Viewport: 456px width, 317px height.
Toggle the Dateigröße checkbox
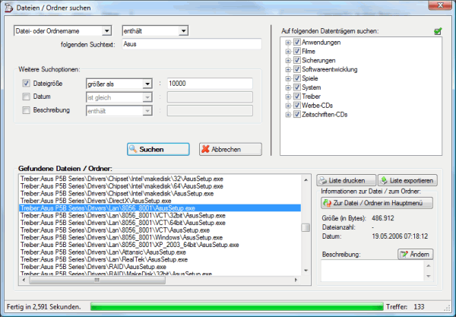click(x=26, y=84)
